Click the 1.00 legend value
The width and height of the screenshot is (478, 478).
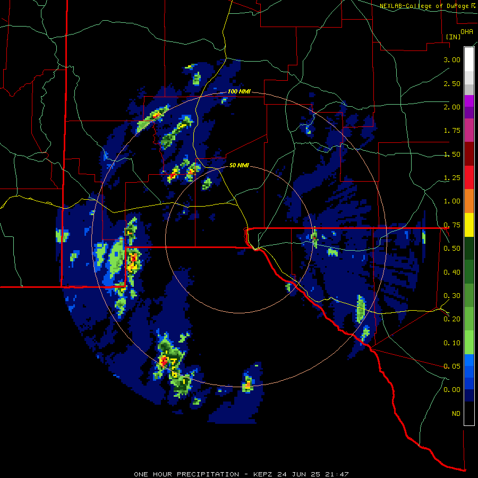[452, 201]
